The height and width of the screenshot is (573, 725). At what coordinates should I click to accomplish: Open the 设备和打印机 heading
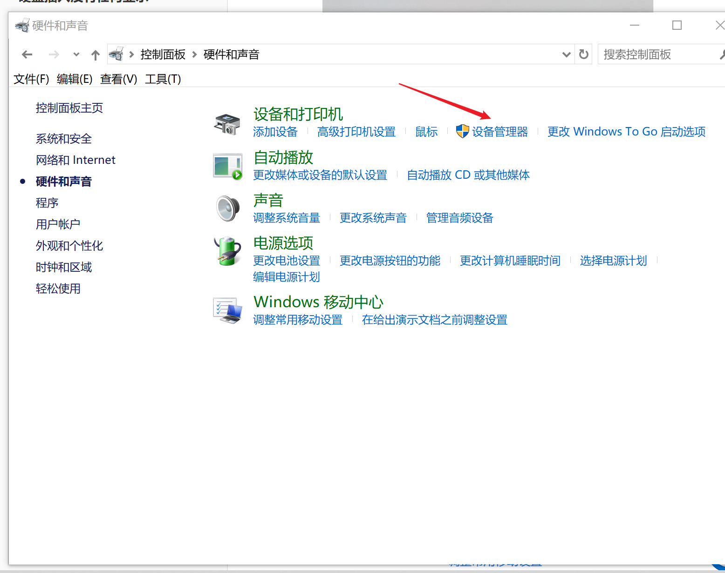(x=298, y=114)
